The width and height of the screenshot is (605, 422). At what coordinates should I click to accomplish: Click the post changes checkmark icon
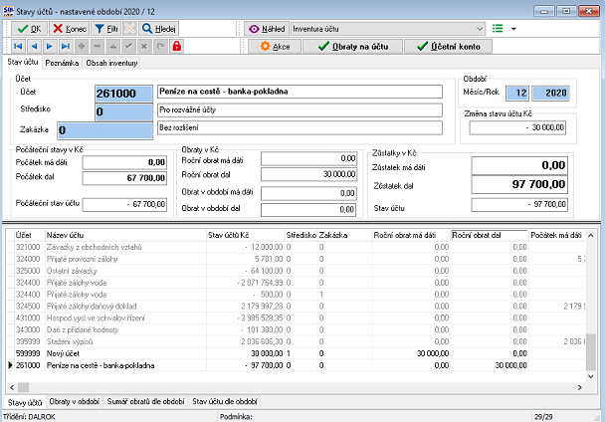[128, 47]
